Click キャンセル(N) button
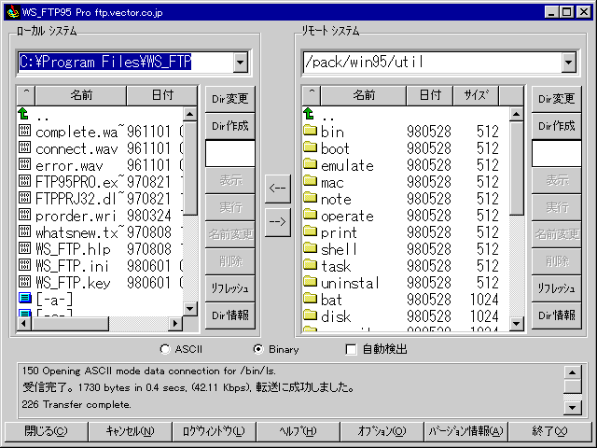Viewport: 597px width, 448px height. [131, 431]
